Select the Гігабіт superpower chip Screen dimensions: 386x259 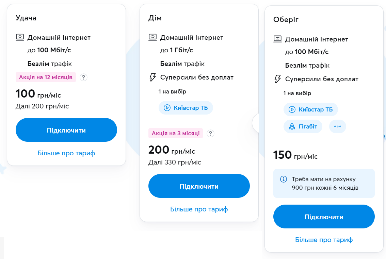pyautogui.click(x=303, y=126)
